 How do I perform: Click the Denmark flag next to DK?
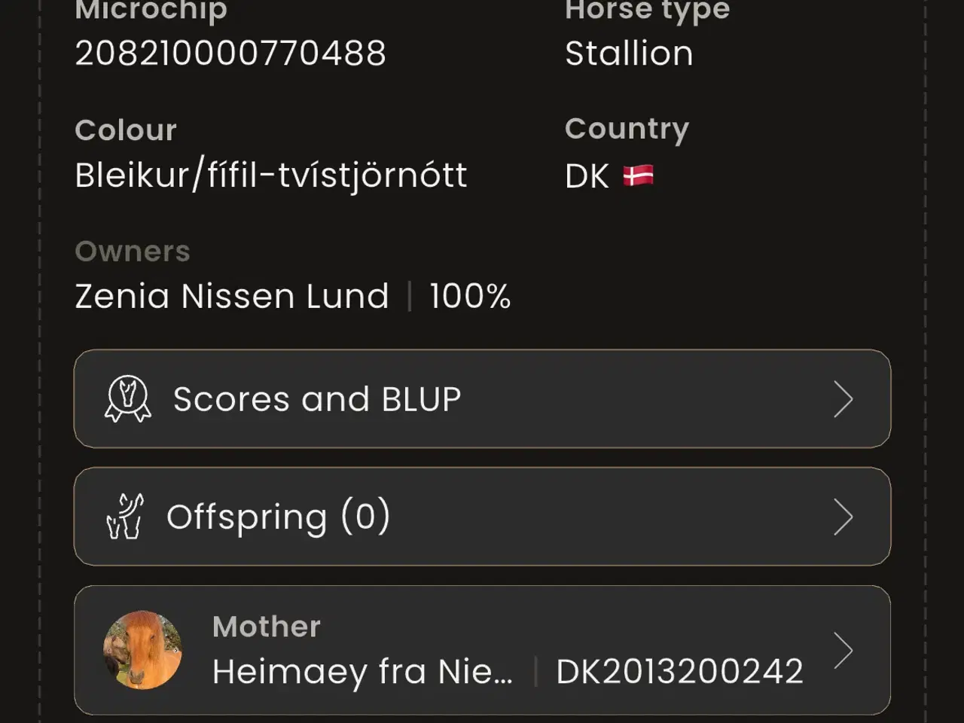pos(637,175)
